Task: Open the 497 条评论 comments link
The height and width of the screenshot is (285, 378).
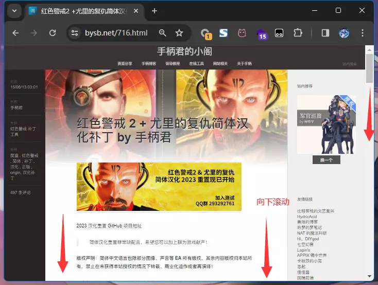Action: tap(20, 192)
